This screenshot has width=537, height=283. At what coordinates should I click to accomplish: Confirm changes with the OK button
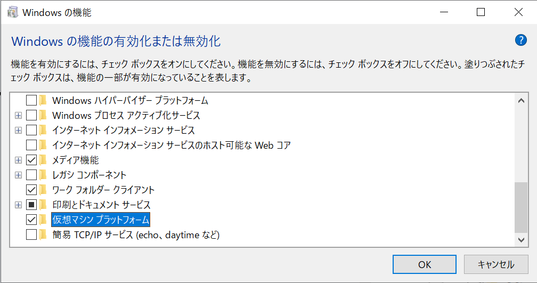[424, 264]
